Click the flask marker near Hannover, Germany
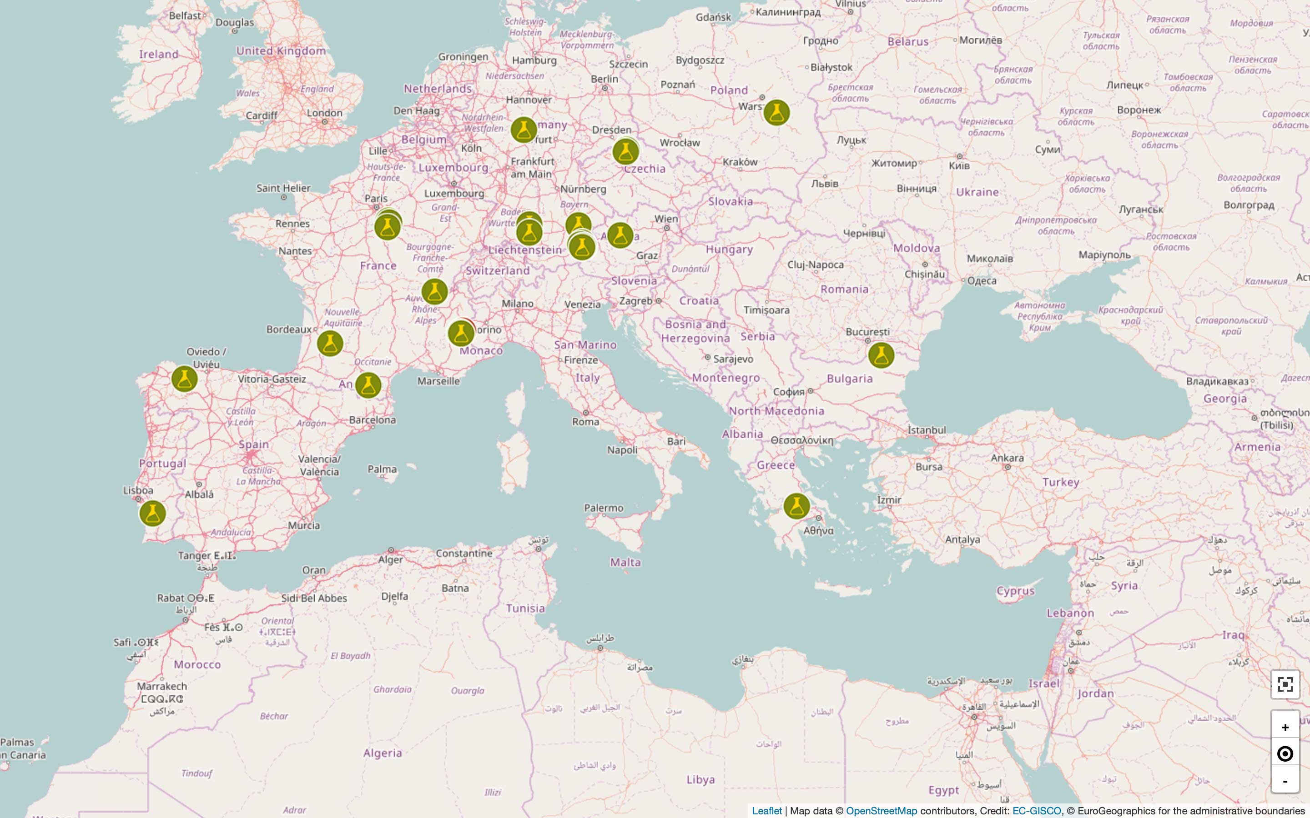 (524, 130)
